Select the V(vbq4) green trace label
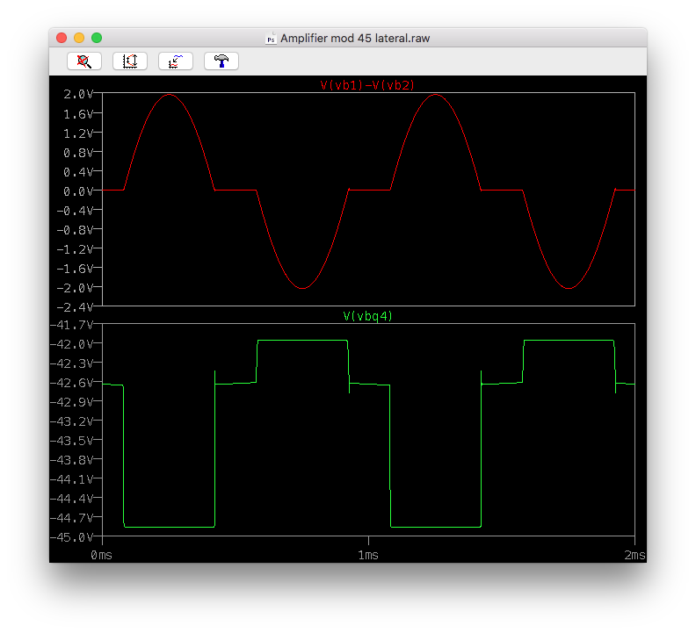The height and width of the screenshot is (633, 696). (368, 316)
